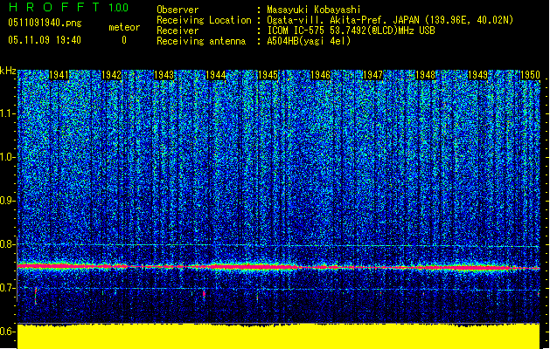
Task: Click the 1.1 kHz axis label
Action: coord(7,113)
